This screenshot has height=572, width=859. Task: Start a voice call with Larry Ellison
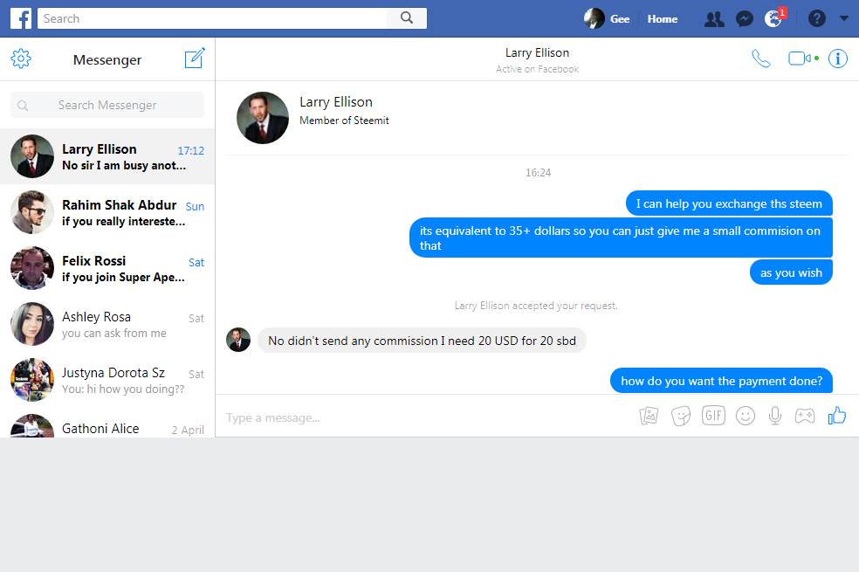pyautogui.click(x=761, y=59)
